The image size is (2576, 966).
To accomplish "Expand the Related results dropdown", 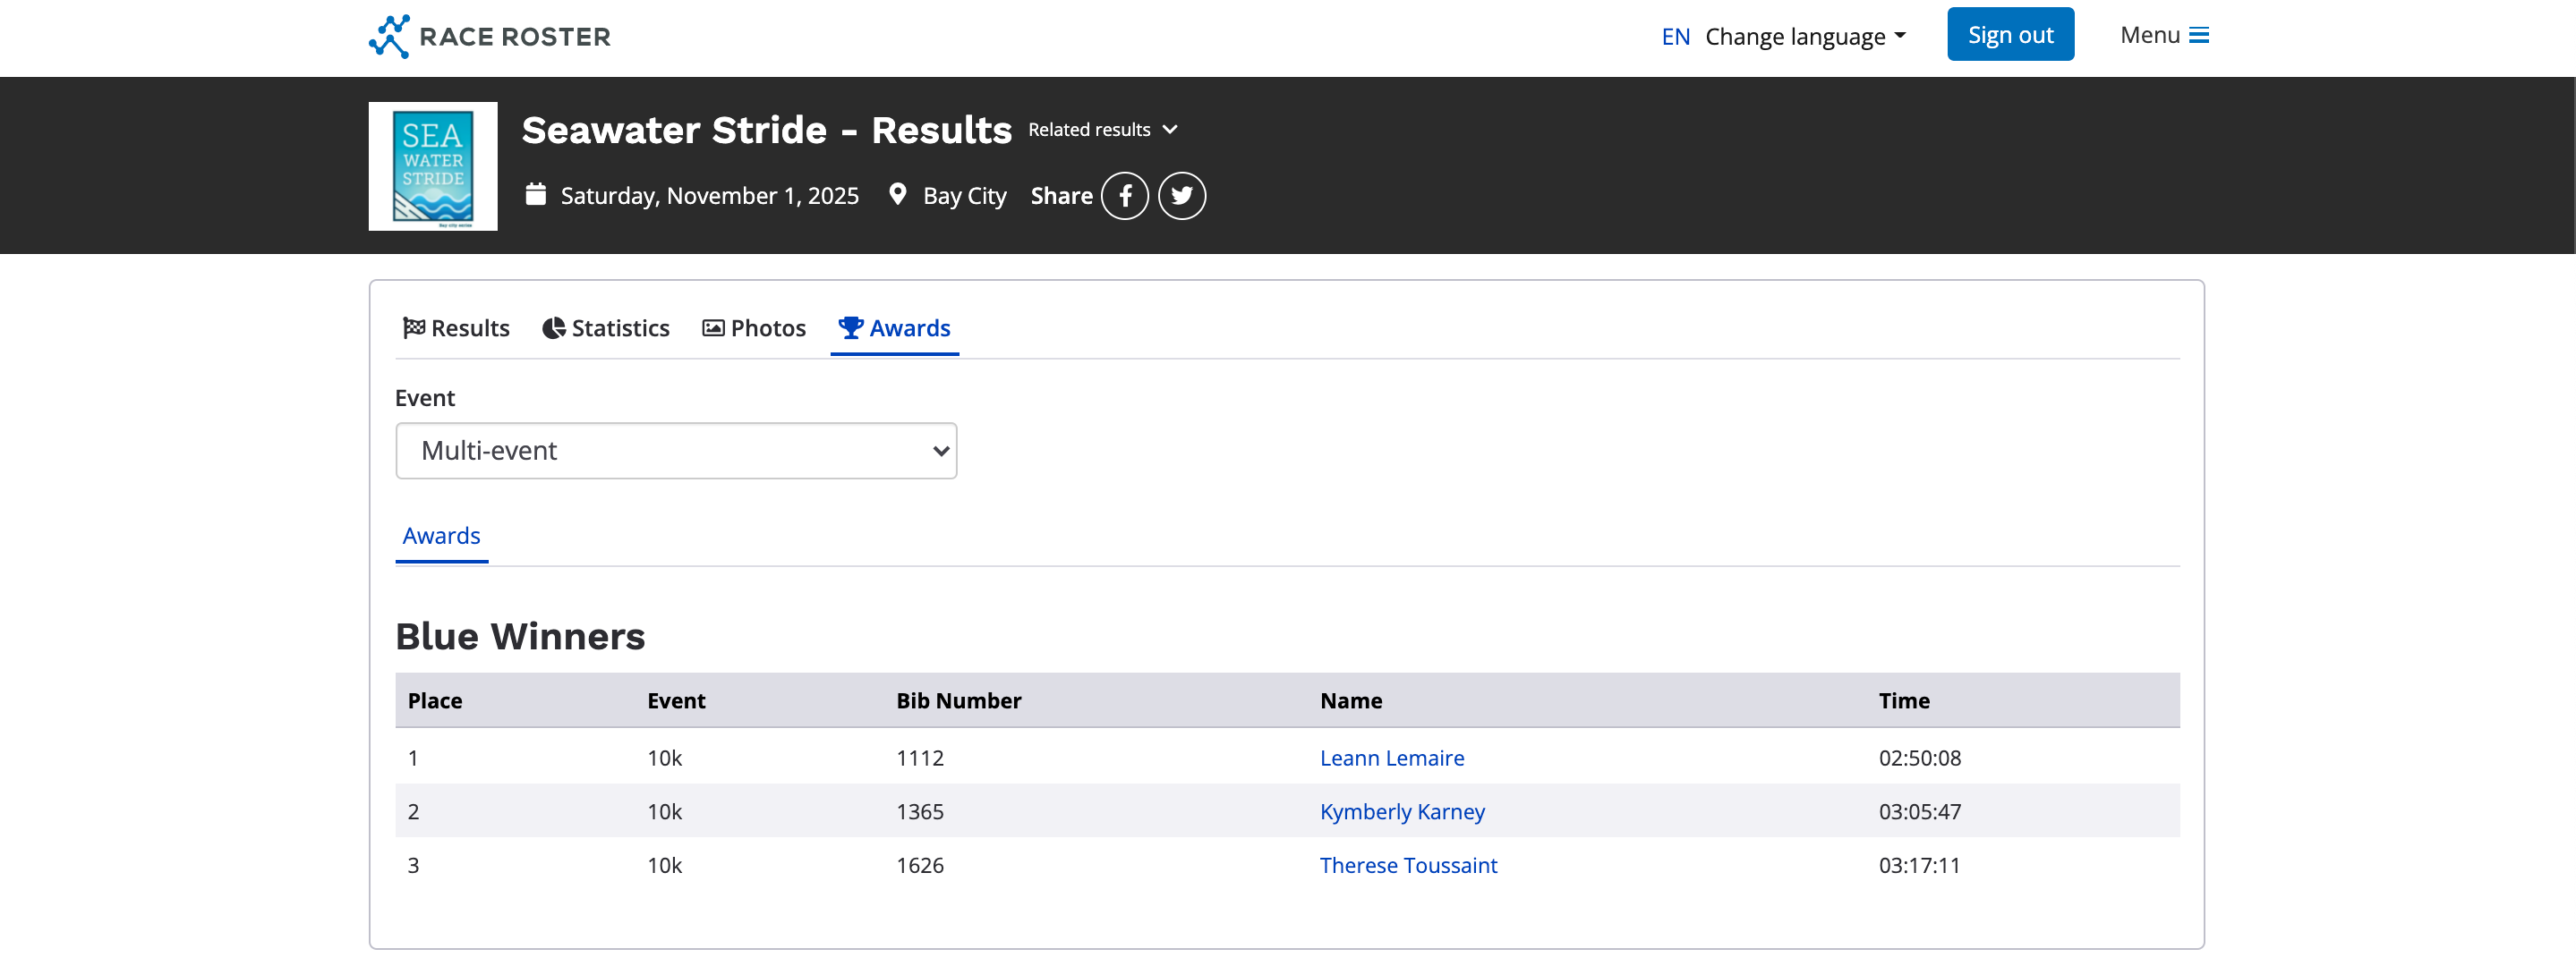I will coord(1102,130).
